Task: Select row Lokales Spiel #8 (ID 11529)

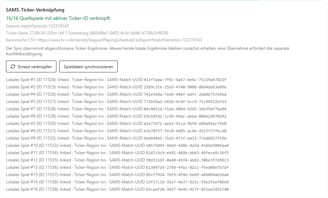Action: click(116, 116)
